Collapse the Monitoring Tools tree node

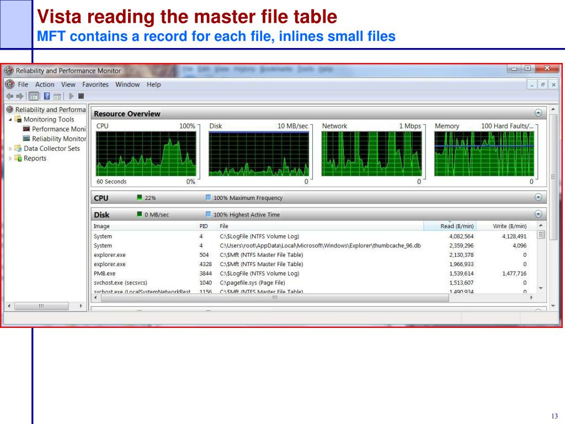point(10,119)
